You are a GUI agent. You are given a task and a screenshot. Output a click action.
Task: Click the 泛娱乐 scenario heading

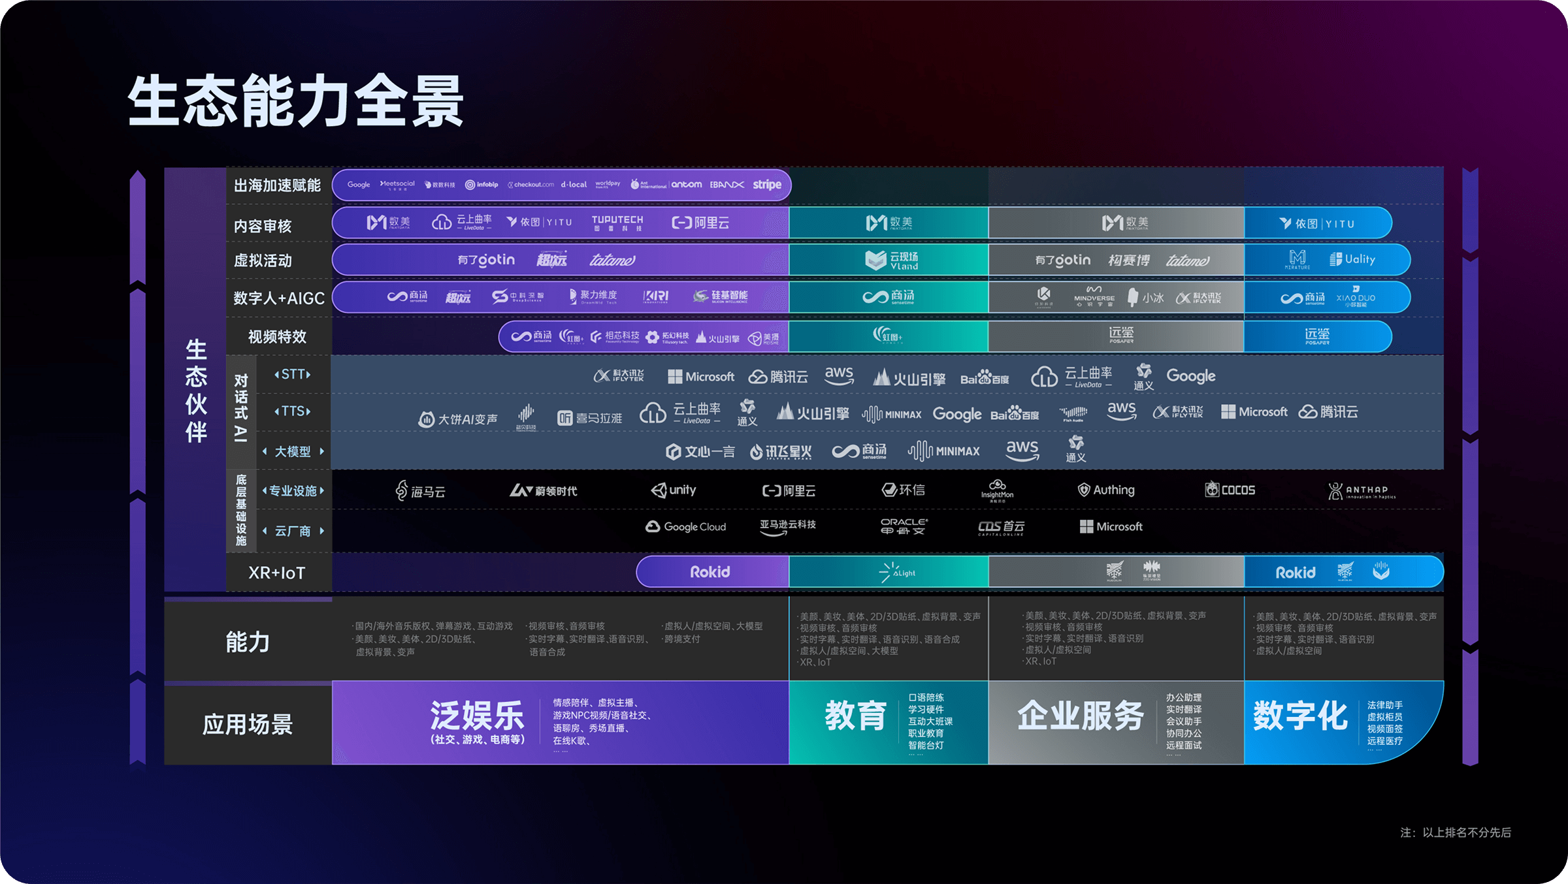(x=477, y=716)
